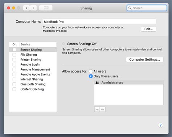
Task: Click the Screen Sharing: Off status indicator
Action: click(x=64, y=44)
